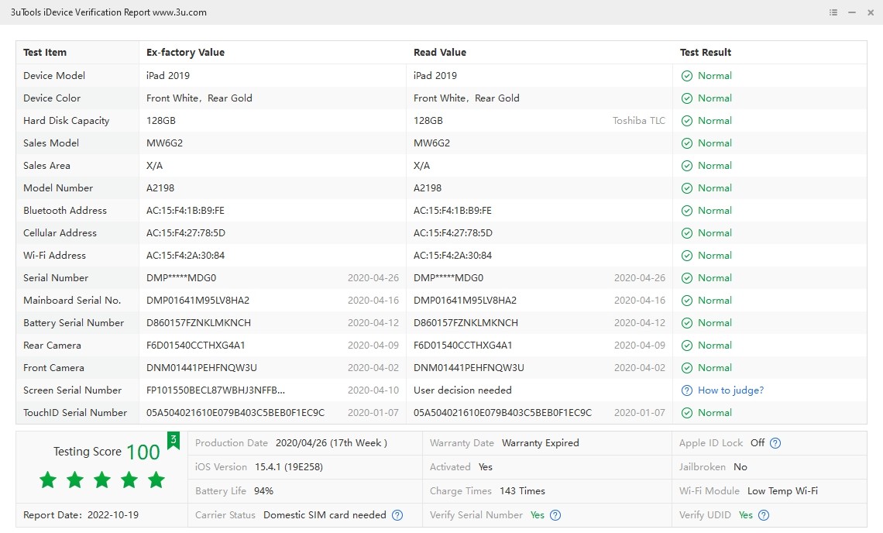Select the Toshiba TLC label in capacity row
The height and width of the screenshot is (533, 883).
pos(638,121)
